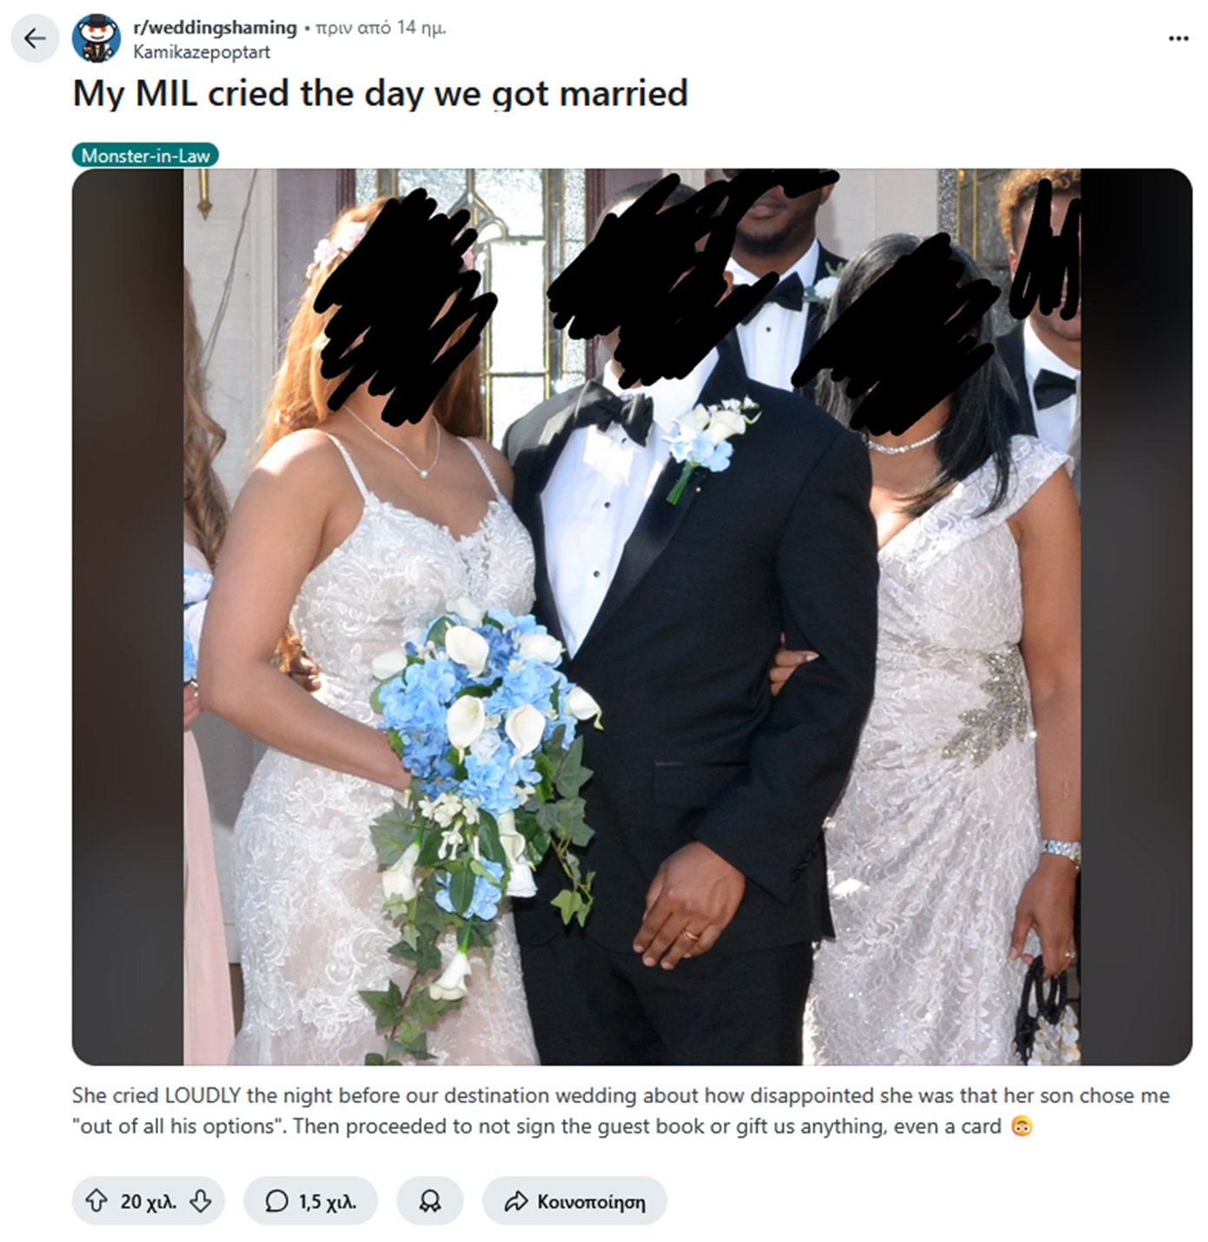This screenshot has width=1208, height=1242.
Task: Click the post body text paragraph
Action: tap(621, 1111)
